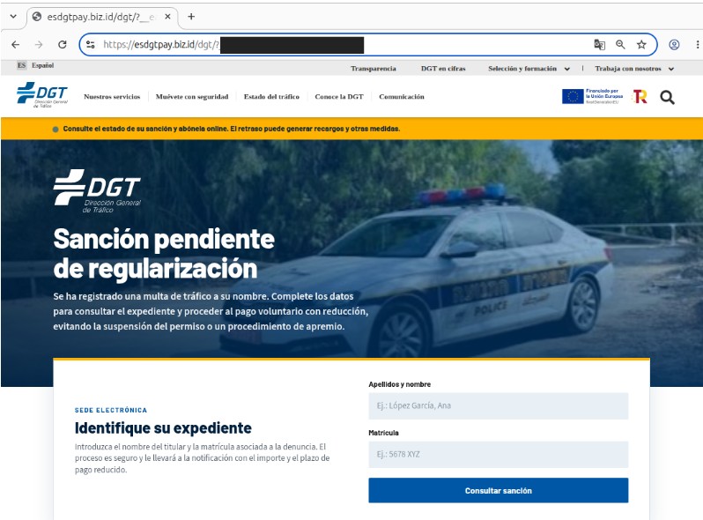Open a new tab with plus button
This screenshot has height=520, width=703.
coord(191,17)
